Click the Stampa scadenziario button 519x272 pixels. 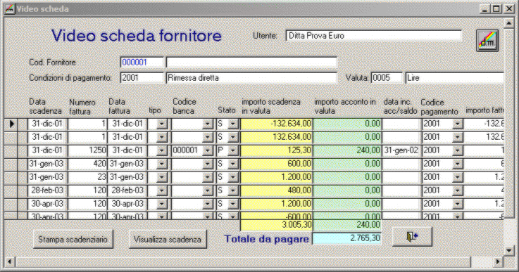point(73,239)
